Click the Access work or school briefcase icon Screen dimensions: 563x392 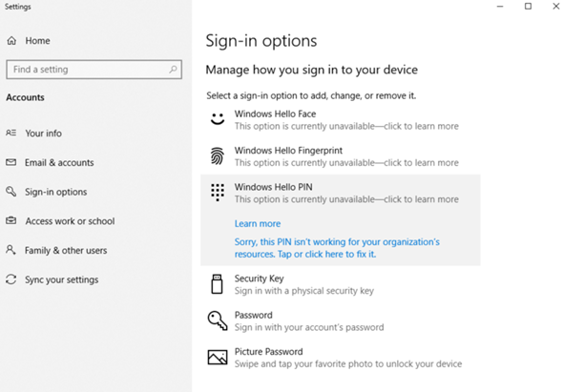(11, 220)
